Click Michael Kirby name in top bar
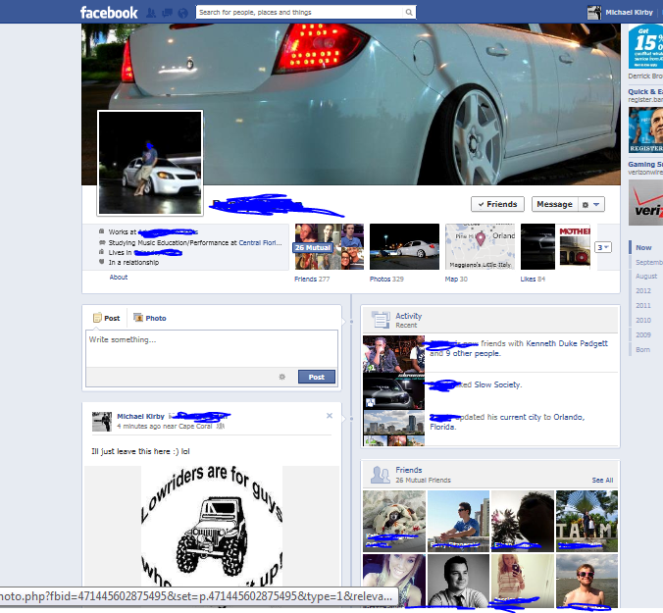 (x=630, y=12)
